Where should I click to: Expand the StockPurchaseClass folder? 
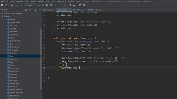(2, 13)
